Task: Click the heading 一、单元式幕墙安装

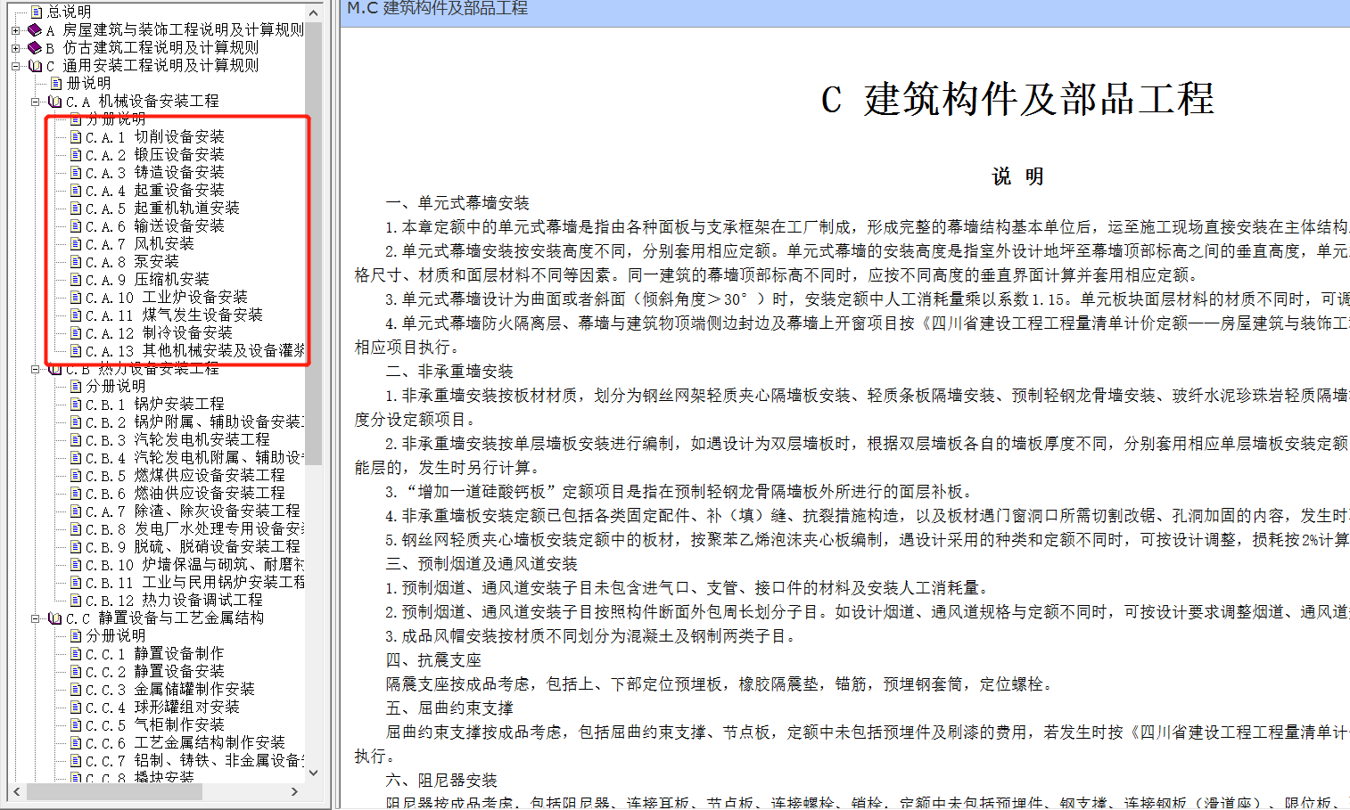Action: coord(457,203)
